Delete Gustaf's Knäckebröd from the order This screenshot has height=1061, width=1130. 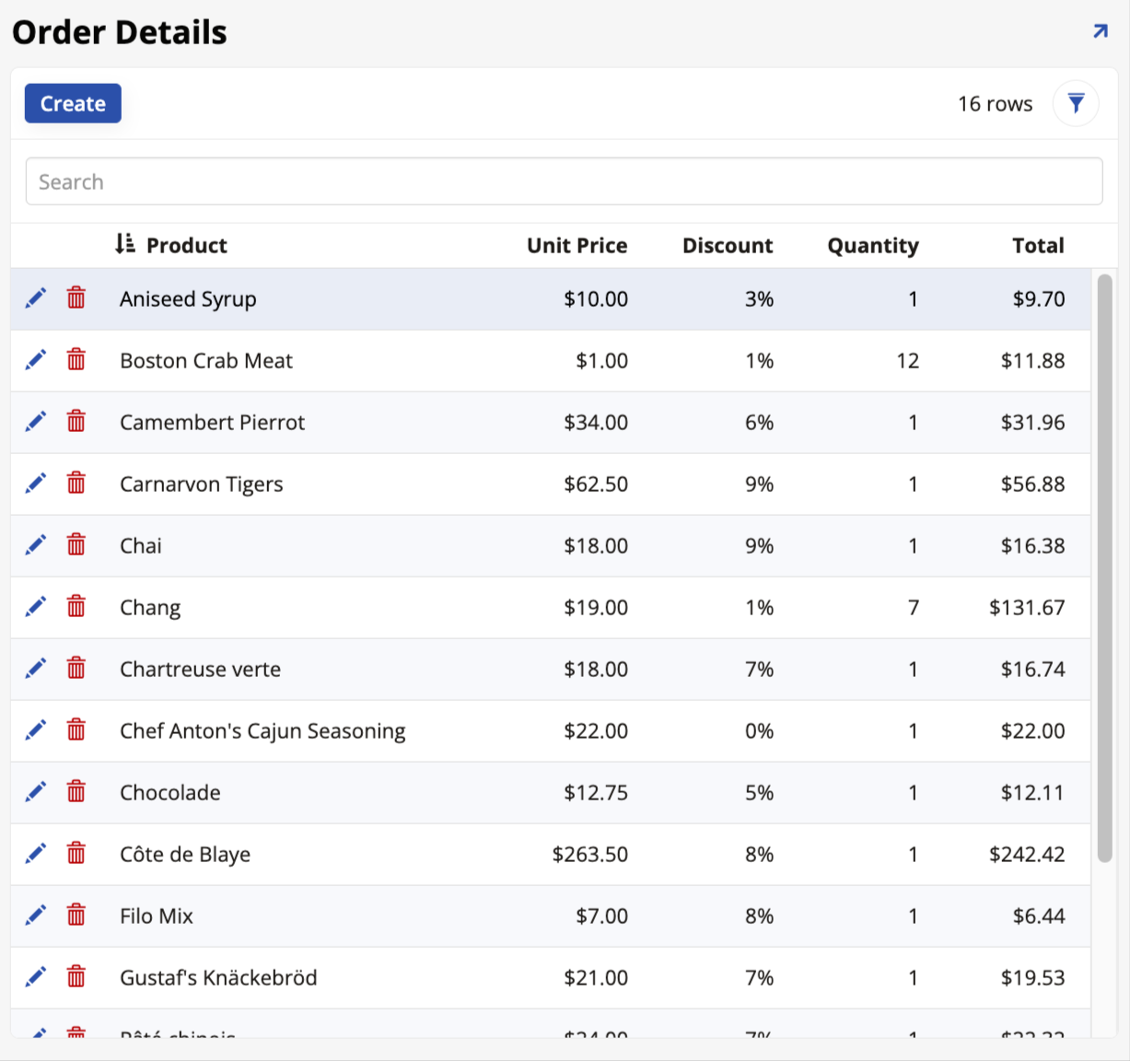pos(75,976)
